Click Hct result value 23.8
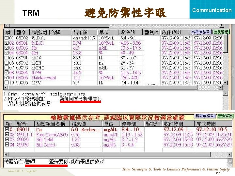This screenshot has width=235, height=176. coord(77,53)
